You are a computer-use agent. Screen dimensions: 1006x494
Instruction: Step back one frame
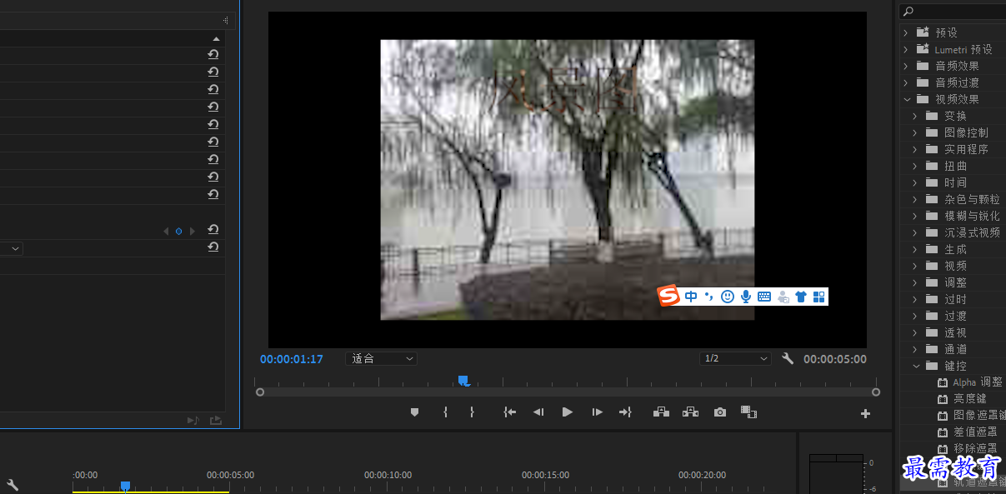(x=538, y=412)
